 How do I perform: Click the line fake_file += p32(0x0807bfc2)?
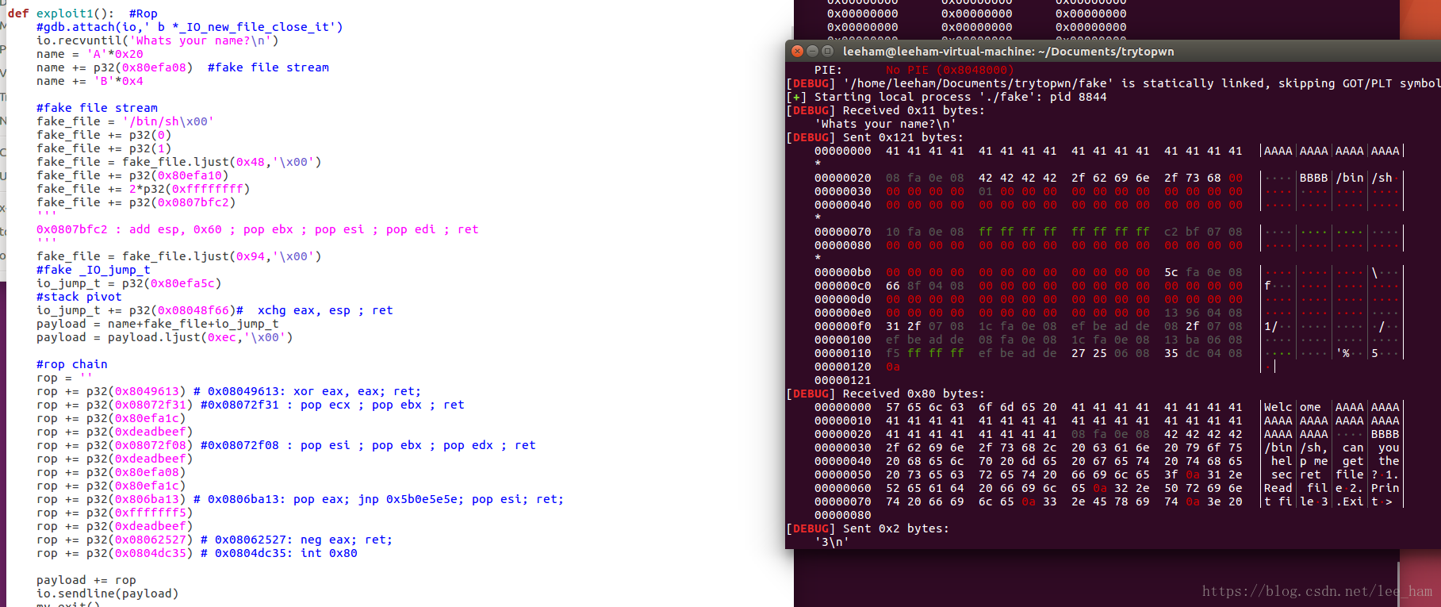click(x=136, y=202)
